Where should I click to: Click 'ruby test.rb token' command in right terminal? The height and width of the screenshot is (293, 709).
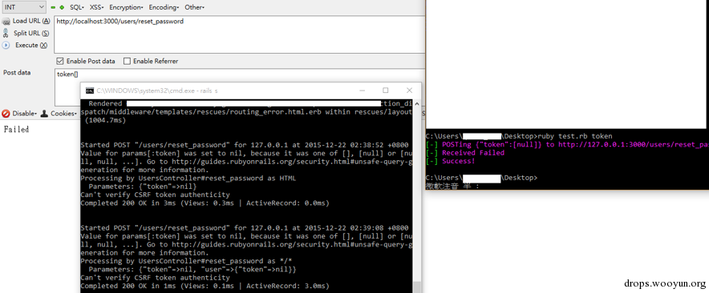(575, 136)
